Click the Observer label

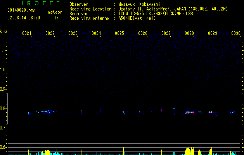click(79, 4)
